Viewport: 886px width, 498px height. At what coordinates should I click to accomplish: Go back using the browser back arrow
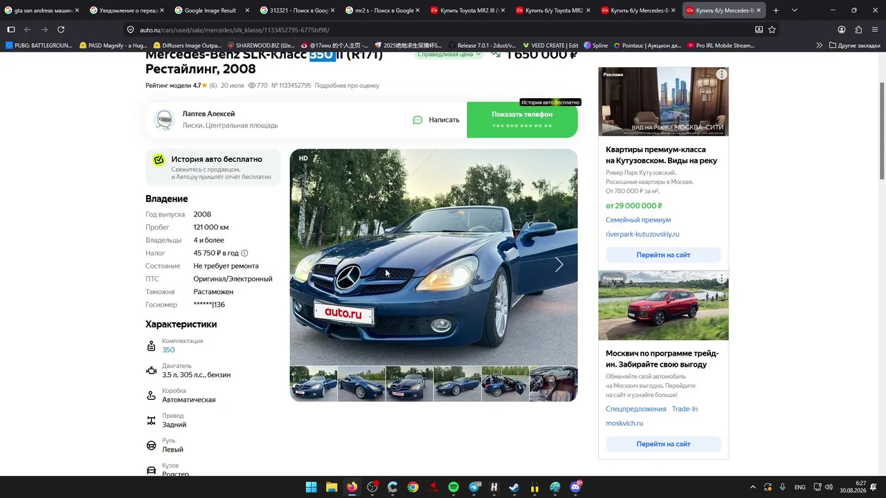click(28, 30)
